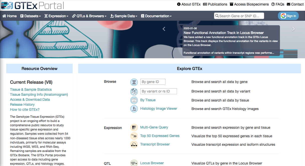The width and height of the screenshot is (305, 166).
Task: Focus the By gene ID input field
Action: (153, 82)
